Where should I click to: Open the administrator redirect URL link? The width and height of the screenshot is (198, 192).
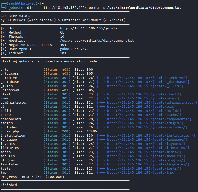[x=151, y=103]
